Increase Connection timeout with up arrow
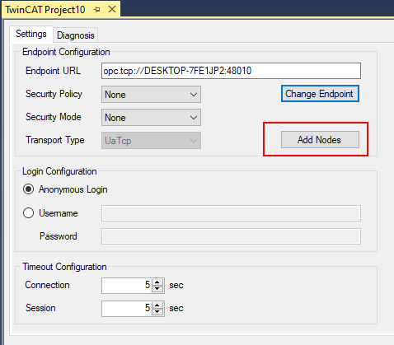Screen dimensions: 394x345 pyautogui.click(x=157, y=282)
